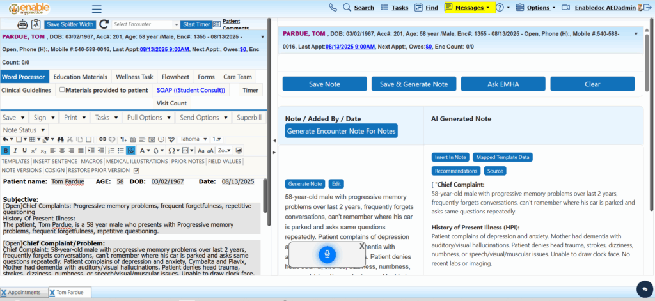655x301 pixels.
Task: Click the Ask EMHA button
Action: pos(503,84)
